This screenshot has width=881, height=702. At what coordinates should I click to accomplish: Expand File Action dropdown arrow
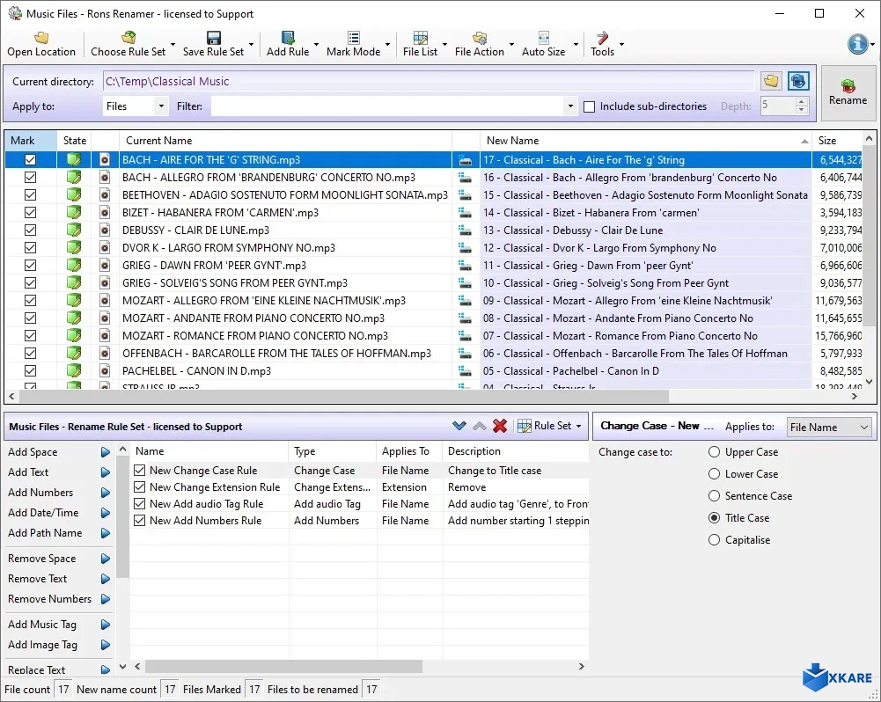coord(511,44)
